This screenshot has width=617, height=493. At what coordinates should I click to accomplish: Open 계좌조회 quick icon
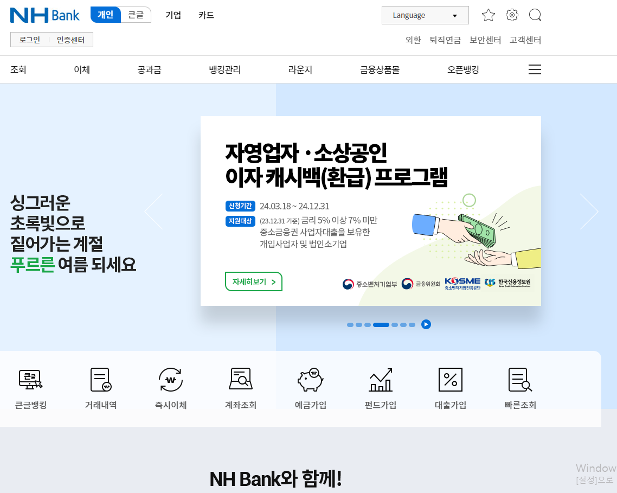[240, 389]
